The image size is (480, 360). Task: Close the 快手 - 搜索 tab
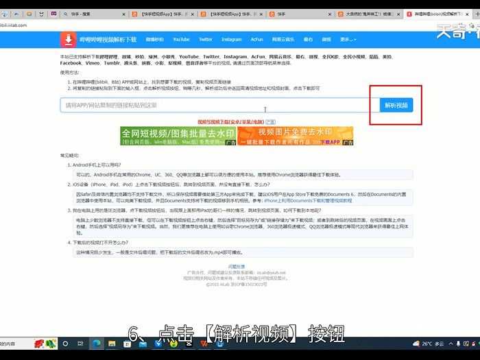pos(123,14)
